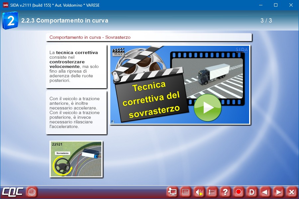Click the CQC logo in bottom bar
This screenshot has width=299, height=199.
(13, 192)
